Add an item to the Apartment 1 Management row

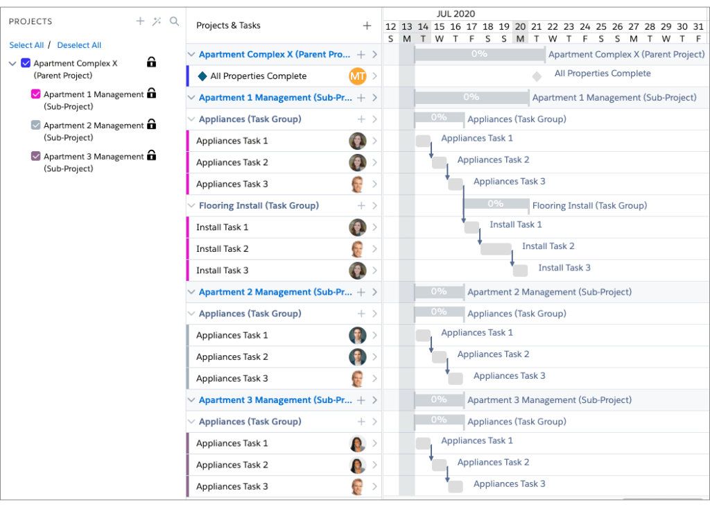(361, 98)
